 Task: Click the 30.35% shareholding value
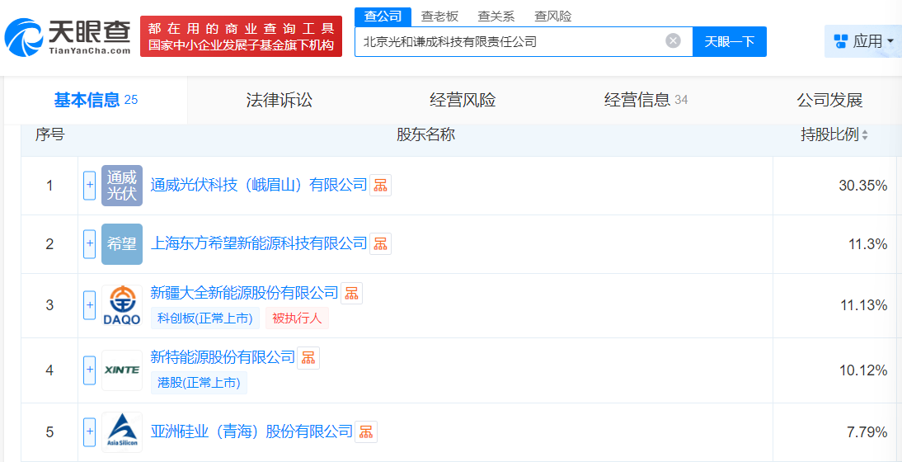[863, 186]
